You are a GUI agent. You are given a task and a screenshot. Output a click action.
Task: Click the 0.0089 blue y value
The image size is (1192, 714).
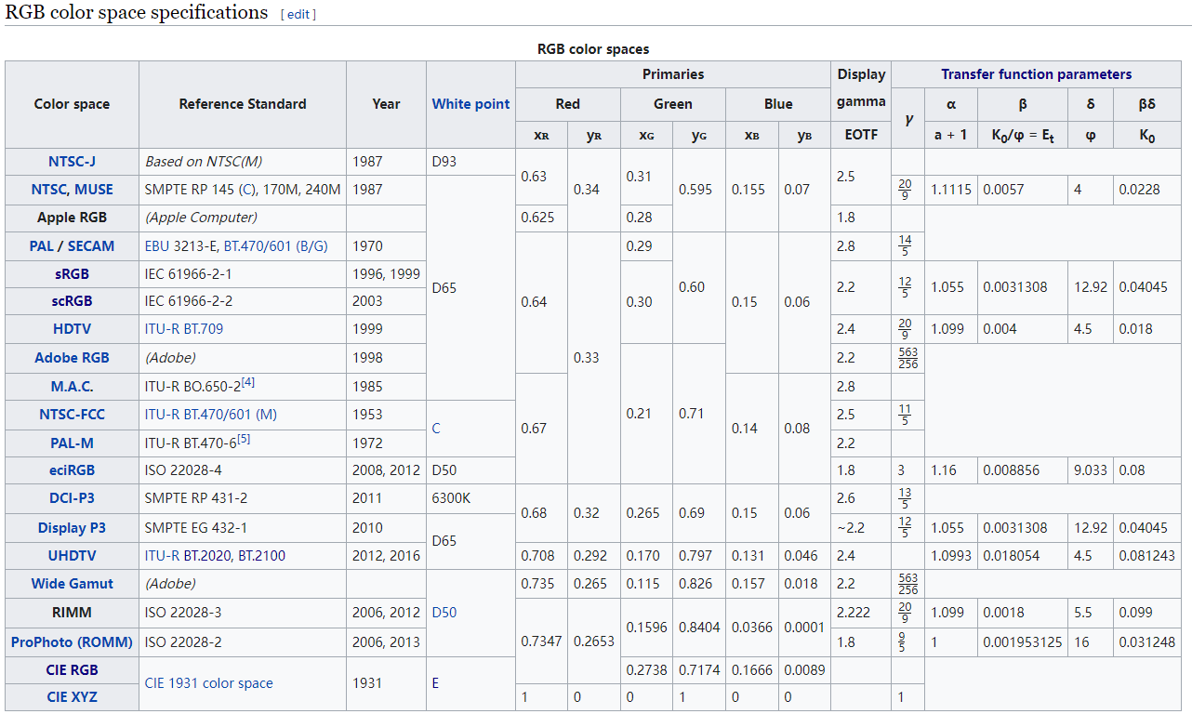point(804,670)
